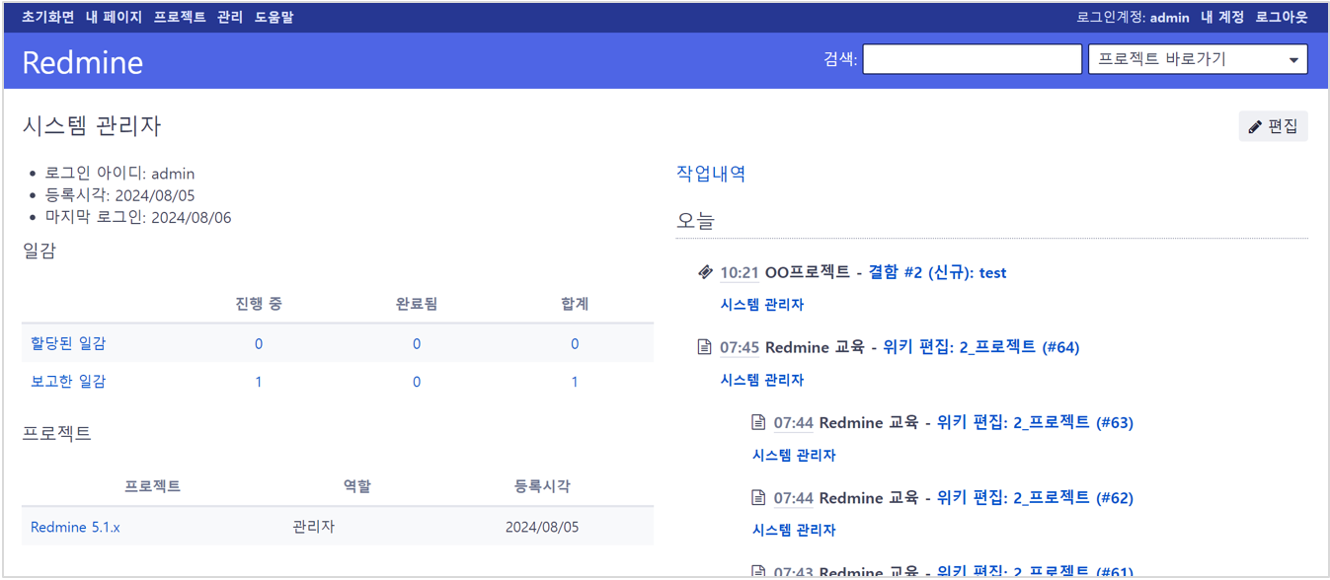This screenshot has height=580, width=1330.
Task: Open the 프로젝트 바로가기 dropdown
Action: pos(1198,59)
